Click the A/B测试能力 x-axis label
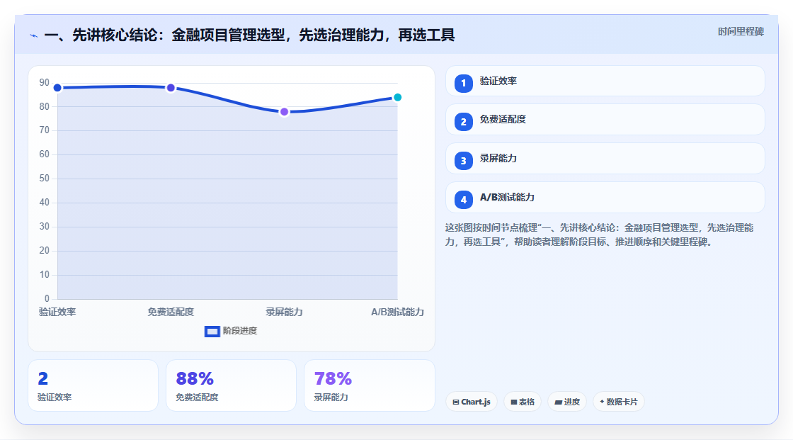Screen dimensions: 793x440 tap(397, 312)
